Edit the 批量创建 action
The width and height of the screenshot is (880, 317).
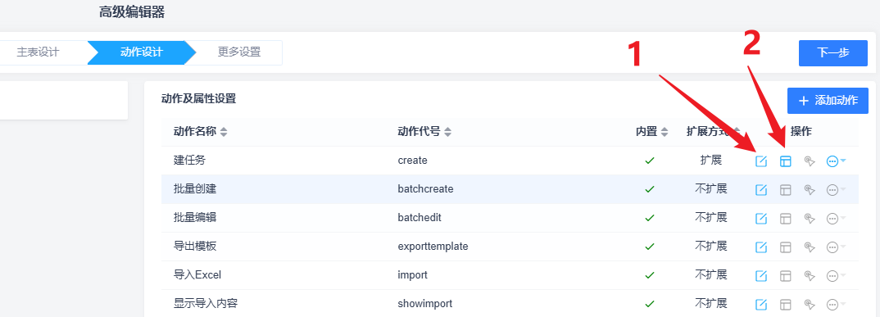coord(761,190)
